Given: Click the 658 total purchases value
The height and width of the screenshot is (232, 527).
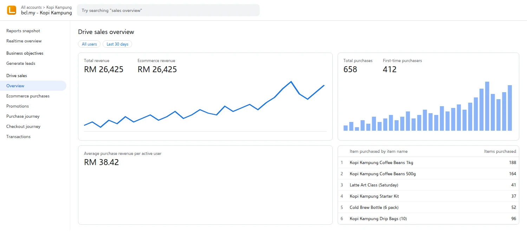Looking at the screenshot, I should (x=350, y=69).
